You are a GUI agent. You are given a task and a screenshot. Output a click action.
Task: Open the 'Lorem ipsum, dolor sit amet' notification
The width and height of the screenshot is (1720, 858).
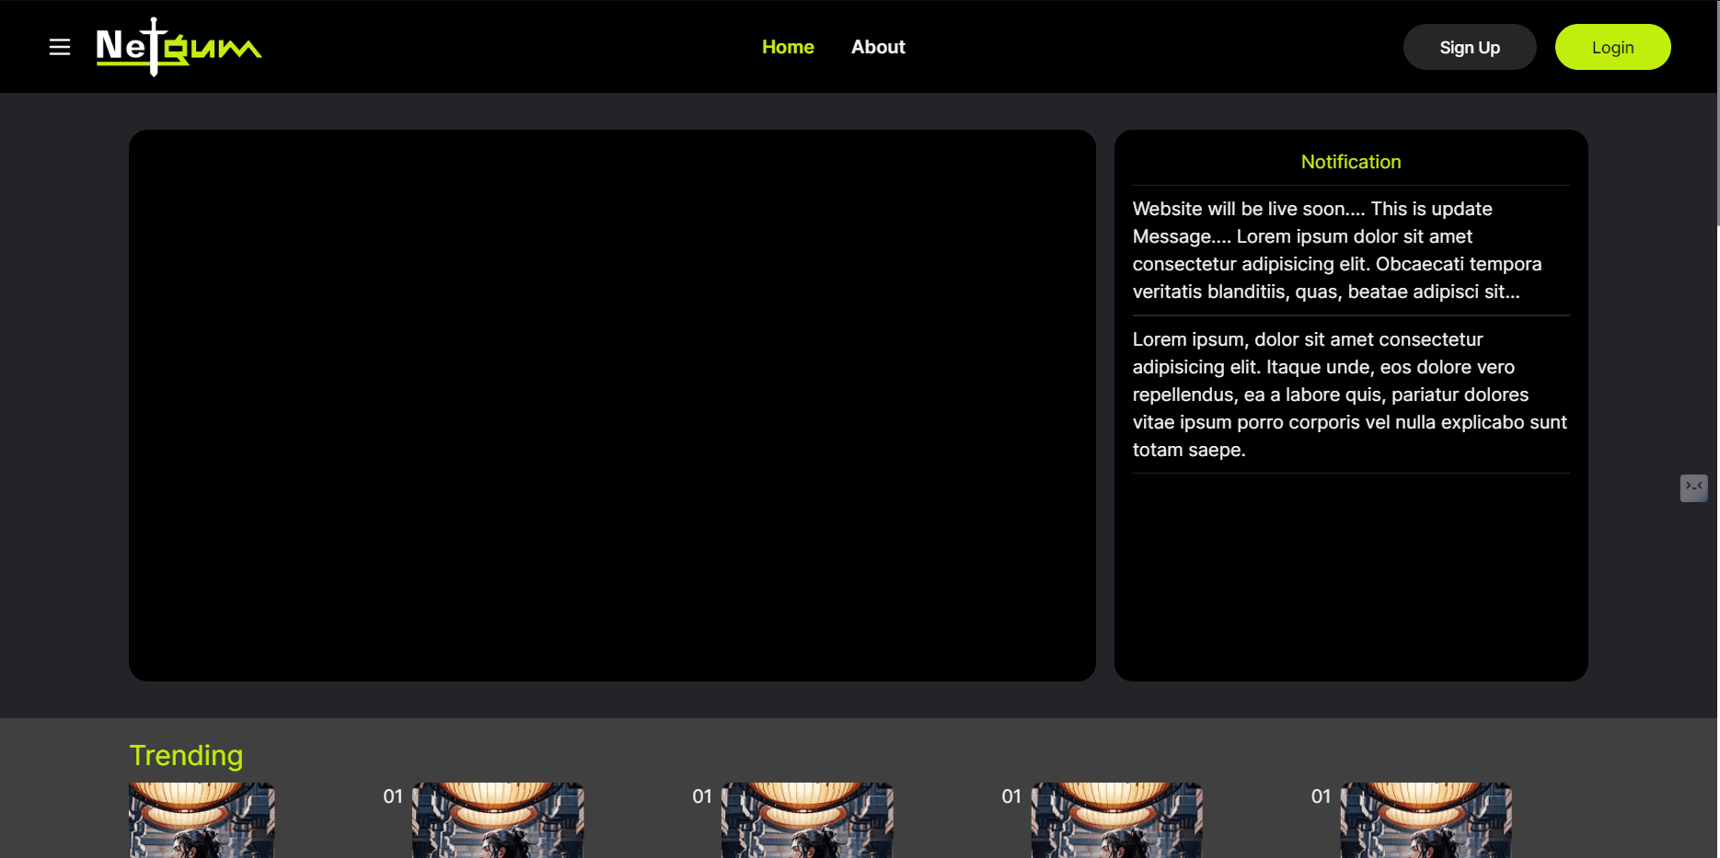pos(1350,395)
